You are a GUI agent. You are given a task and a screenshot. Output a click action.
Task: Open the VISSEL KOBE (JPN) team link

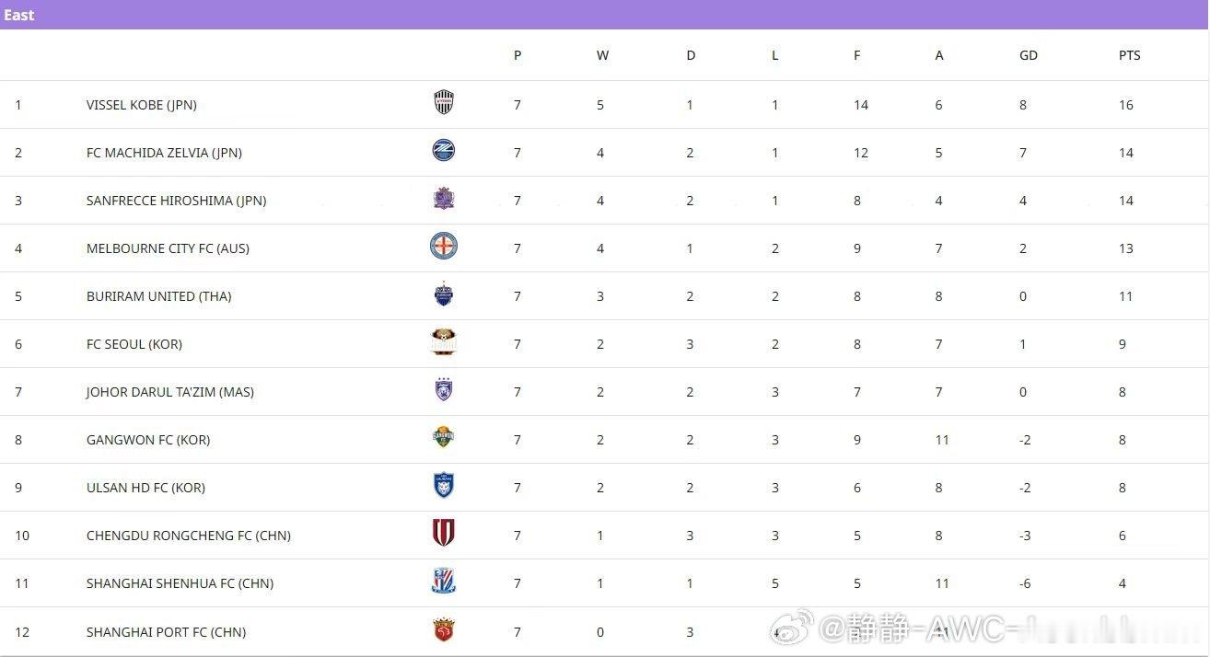pos(142,105)
